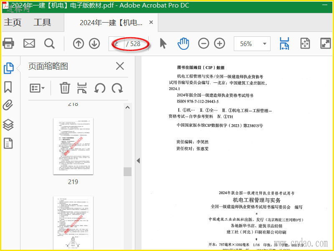Select the thumbnail below page 219
This screenshot has height=251, width=334.
[73, 223]
